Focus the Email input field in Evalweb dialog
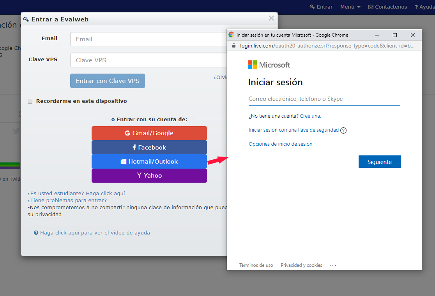The image size is (435, 296). [149, 39]
